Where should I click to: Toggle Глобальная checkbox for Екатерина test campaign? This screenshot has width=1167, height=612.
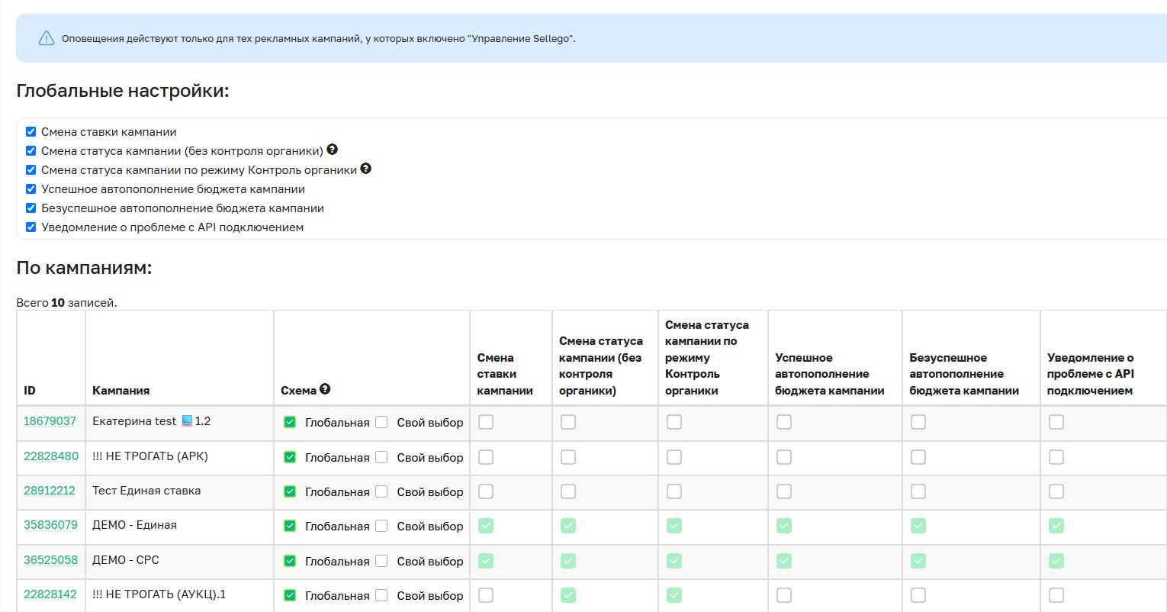click(290, 422)
